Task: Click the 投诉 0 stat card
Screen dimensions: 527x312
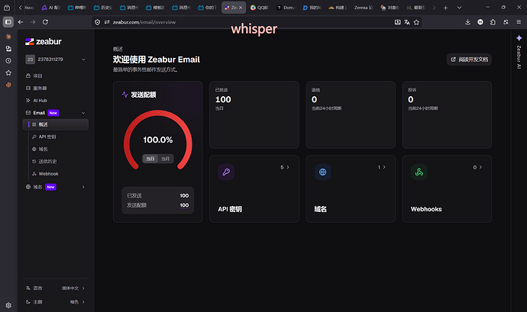Action: 447,114
